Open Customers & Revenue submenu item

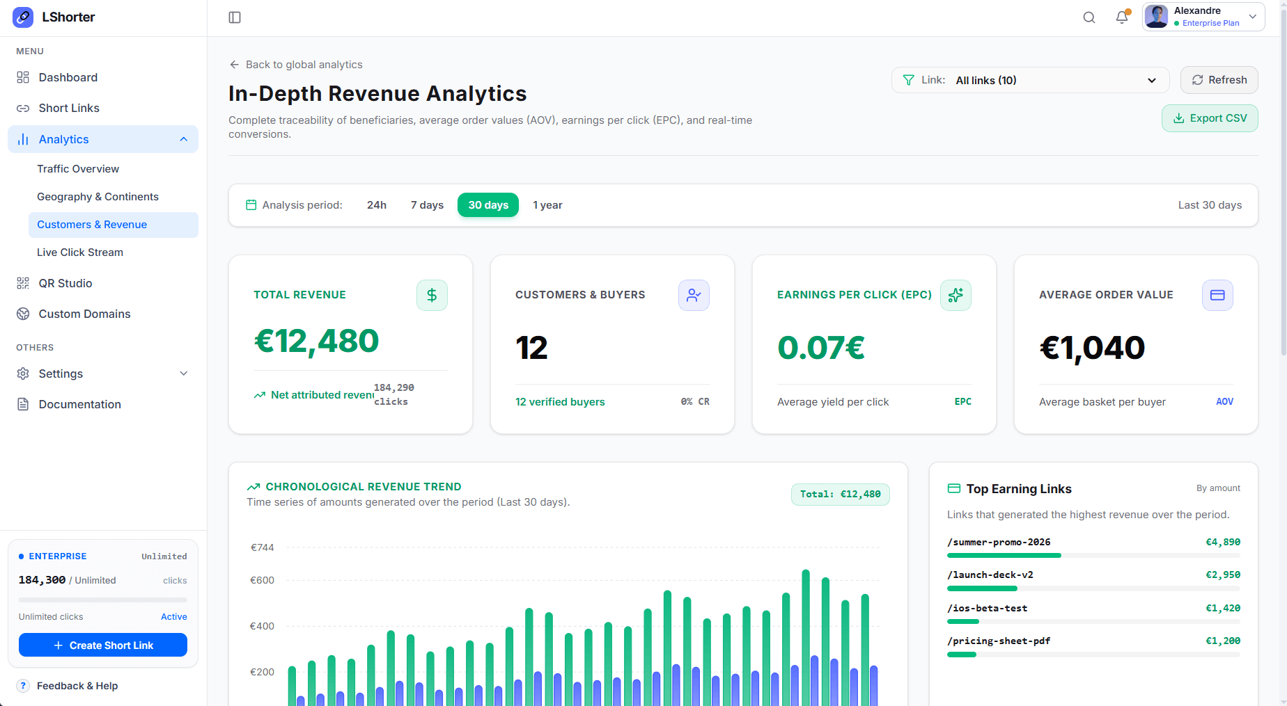point(114,225)
